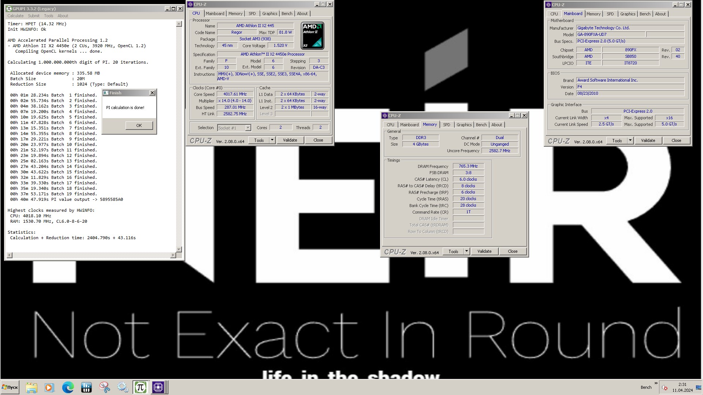Screen dimensions: 703x395
Task: Launch Windows Media Player from taskbar
Action: pyautogui.click(x=49, y=387)
